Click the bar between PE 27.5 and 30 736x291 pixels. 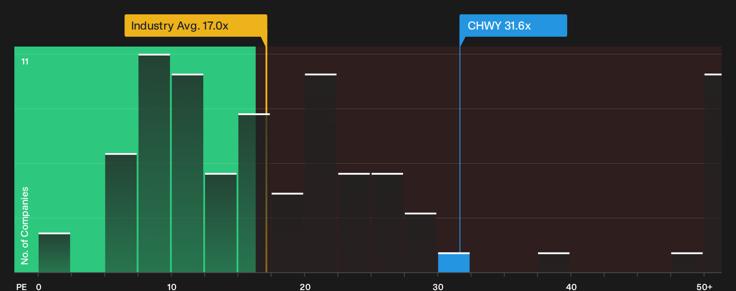point(421,243)
